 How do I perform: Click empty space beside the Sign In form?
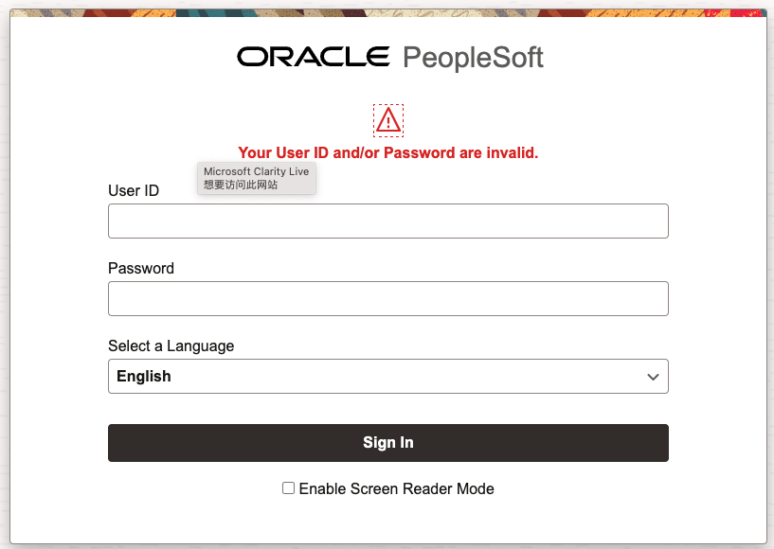tap(720, 284)
